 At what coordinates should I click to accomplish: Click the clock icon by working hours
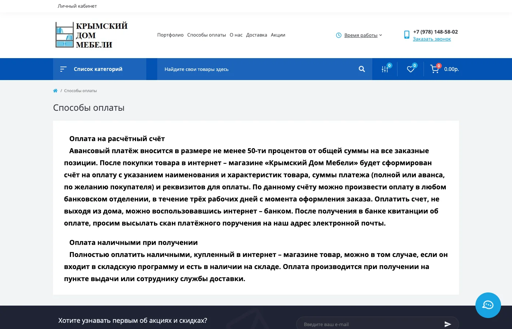[339, 35]
